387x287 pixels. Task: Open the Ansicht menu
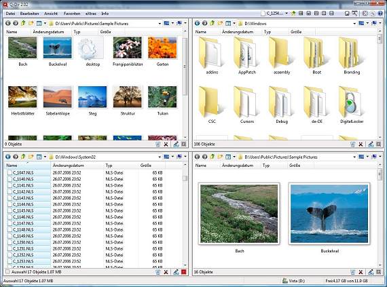tap(51, 14)
